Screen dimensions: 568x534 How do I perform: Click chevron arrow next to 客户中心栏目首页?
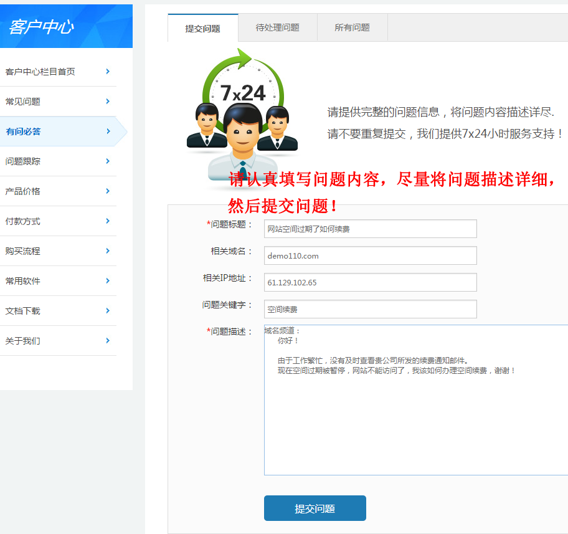click(x=108, y=72)
